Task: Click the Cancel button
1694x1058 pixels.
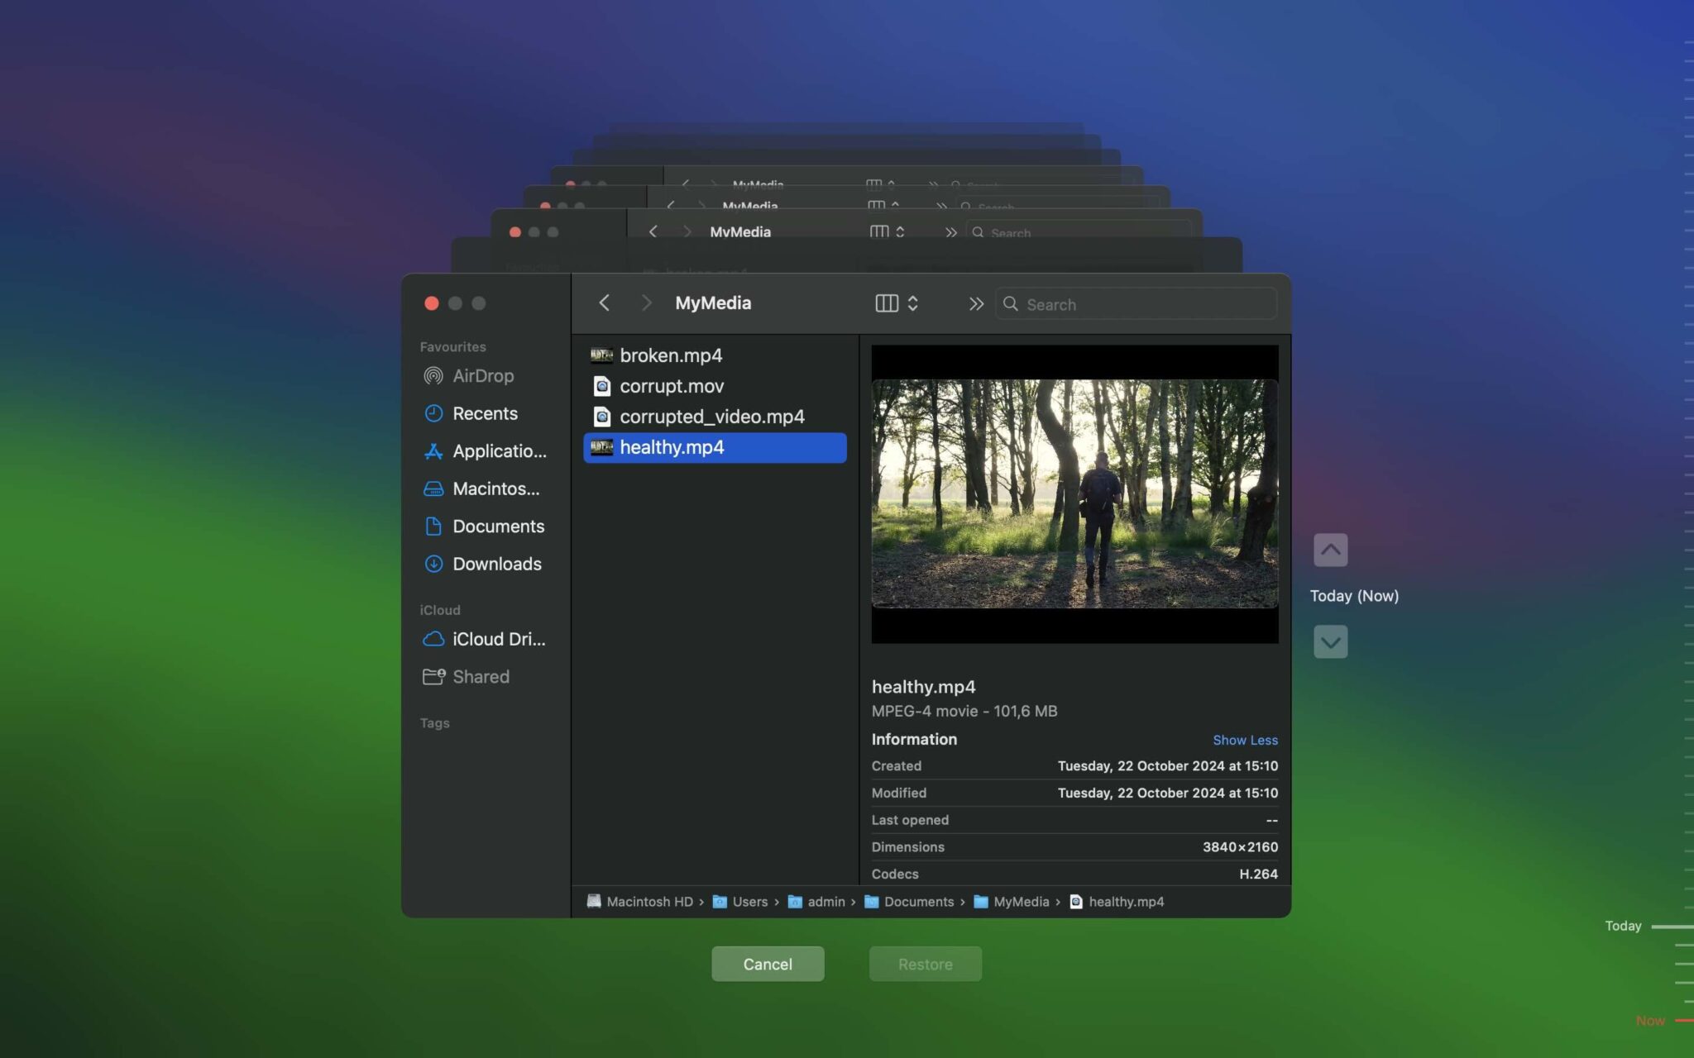Action: [767, 963]
